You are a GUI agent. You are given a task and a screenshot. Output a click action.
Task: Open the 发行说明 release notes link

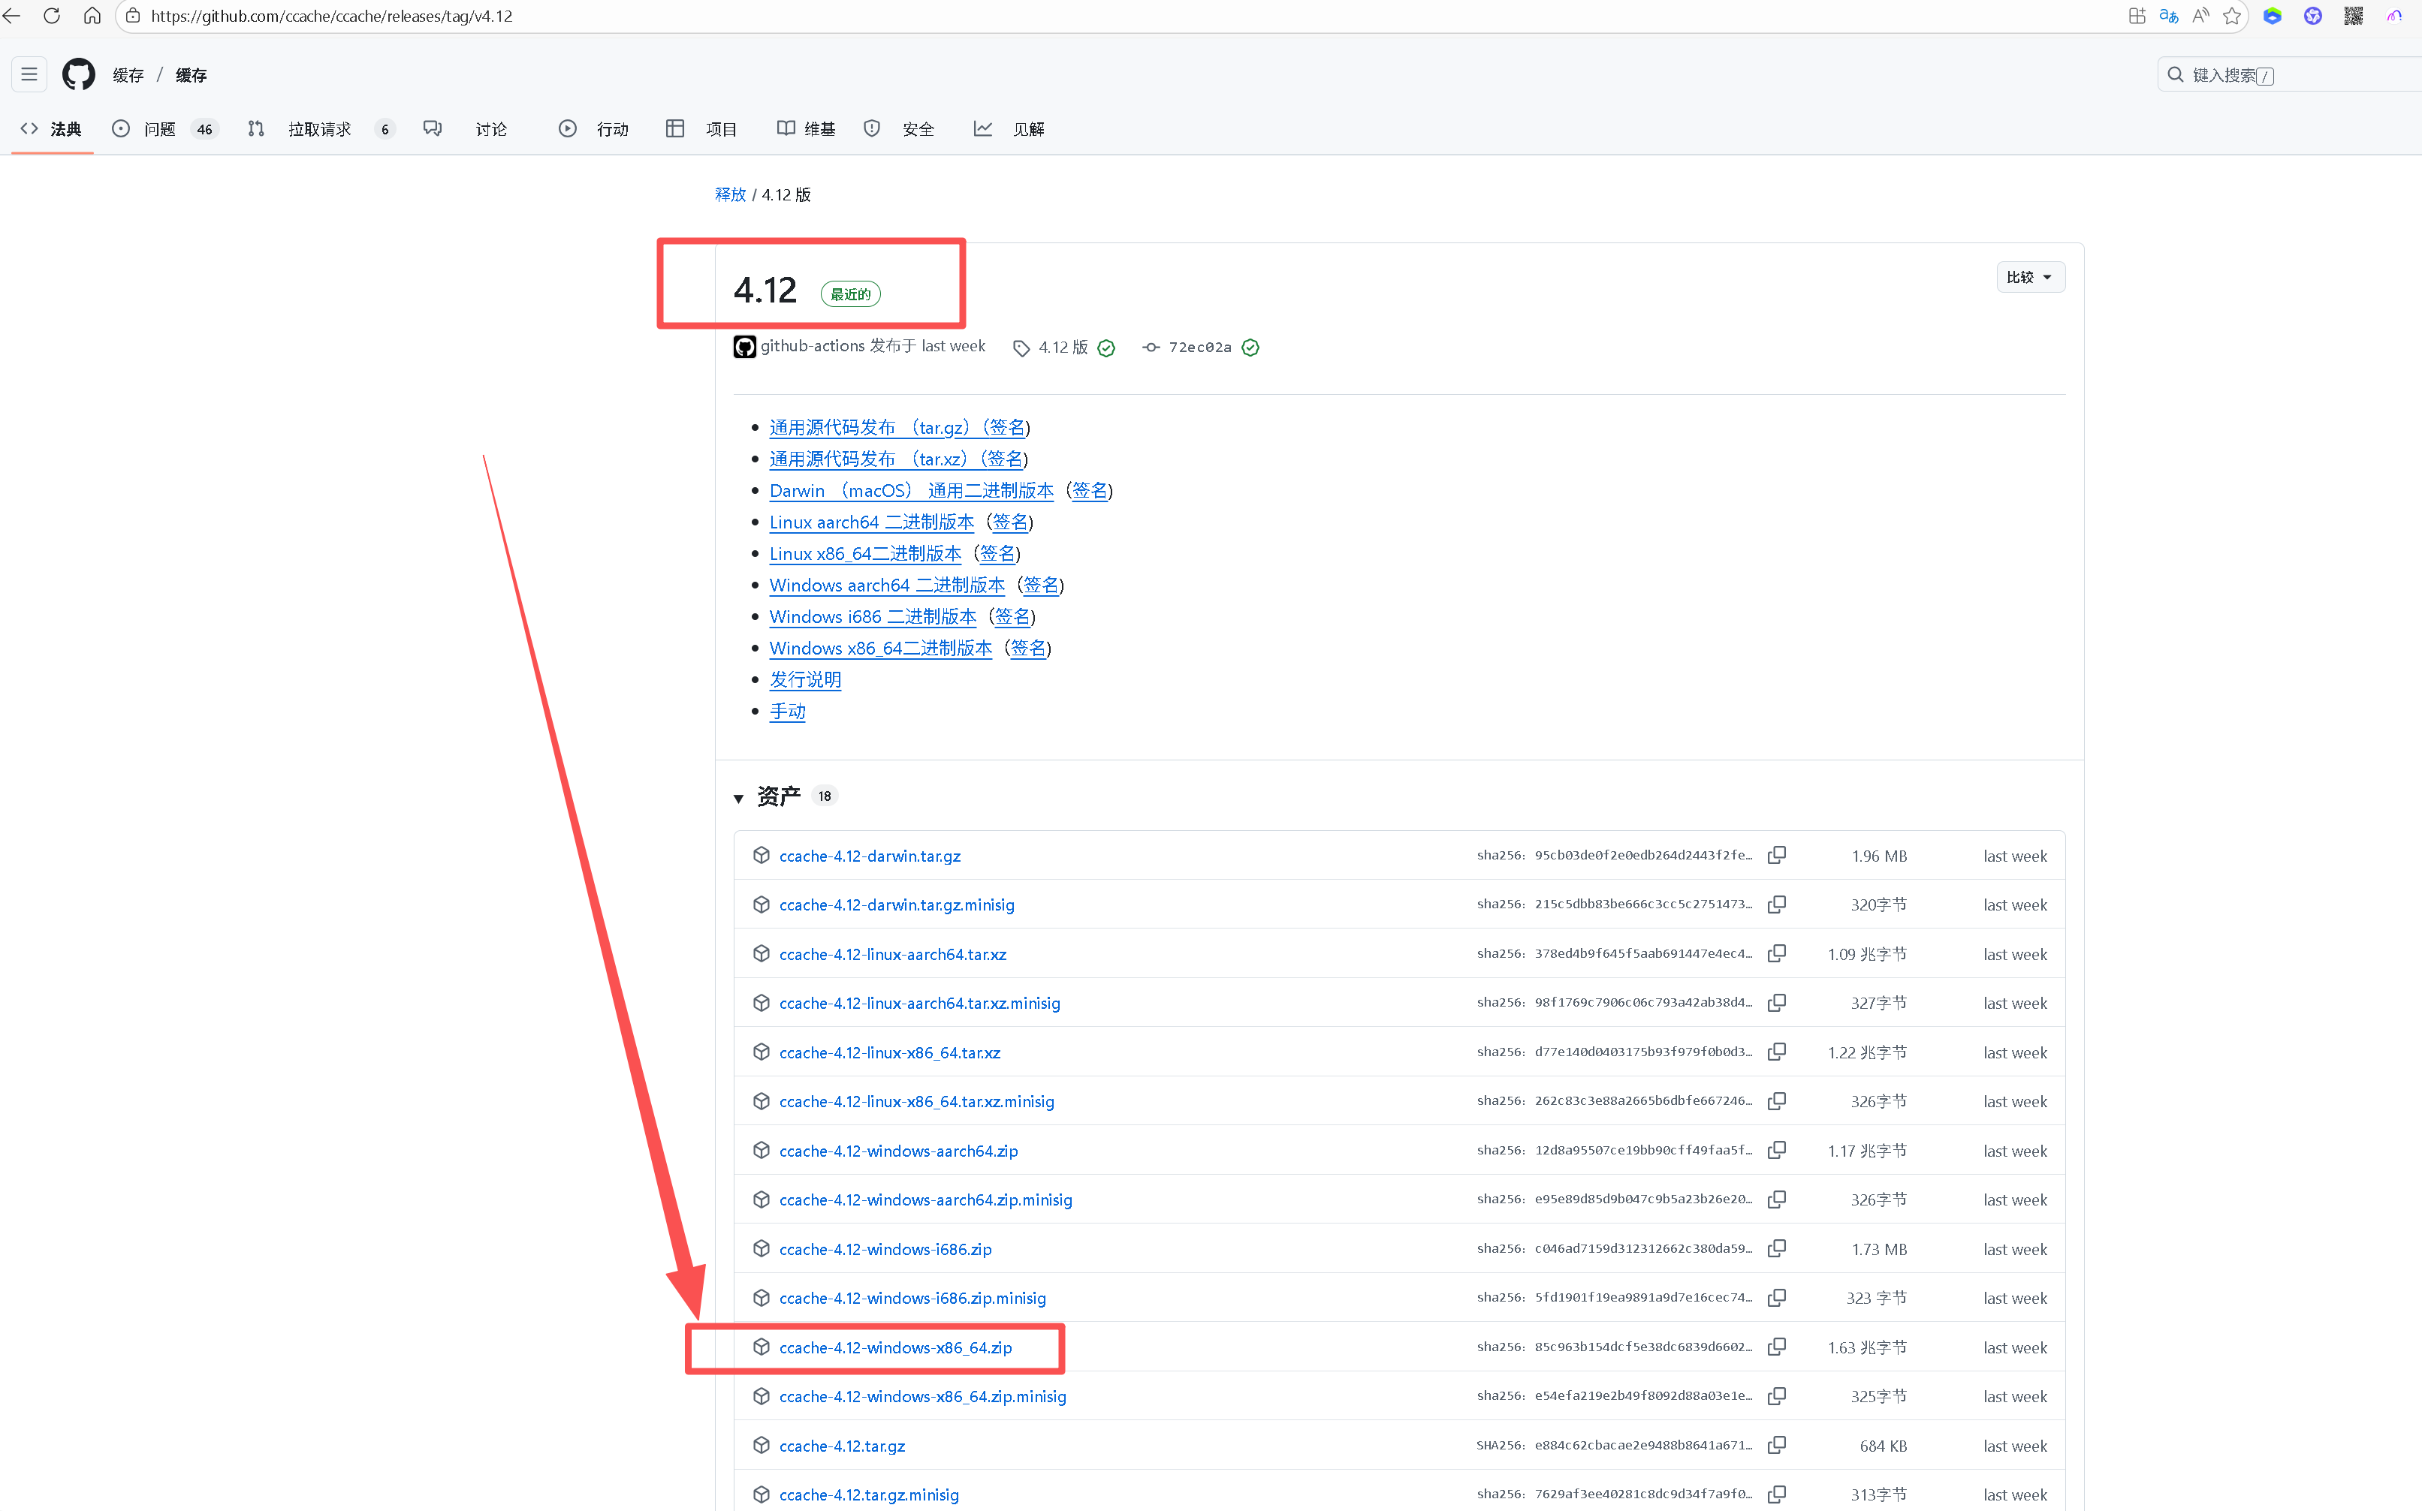(x=806, y=679)
